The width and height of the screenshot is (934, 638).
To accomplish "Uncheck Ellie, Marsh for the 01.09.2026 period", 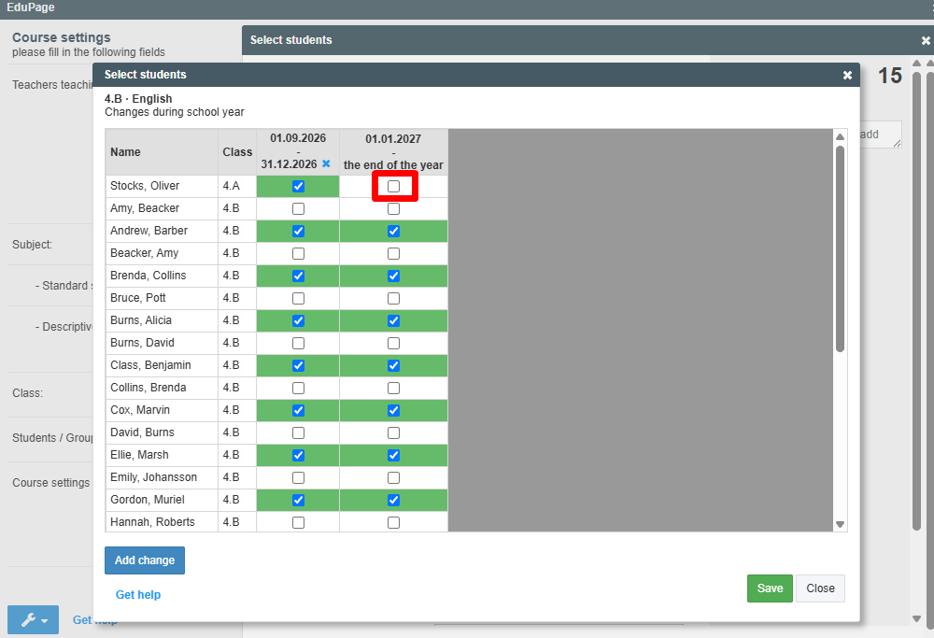I will pos(299,455).
